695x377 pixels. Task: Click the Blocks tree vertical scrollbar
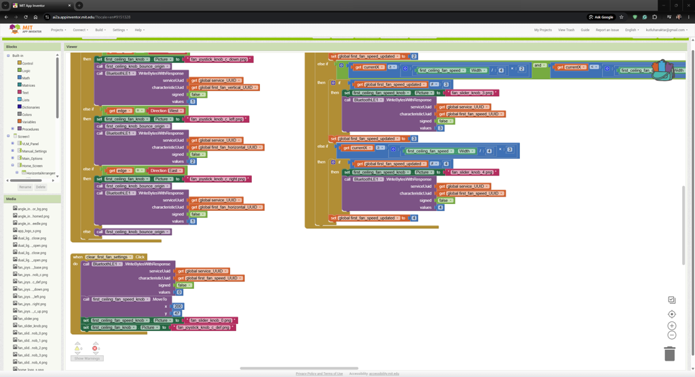coord(57,89)
